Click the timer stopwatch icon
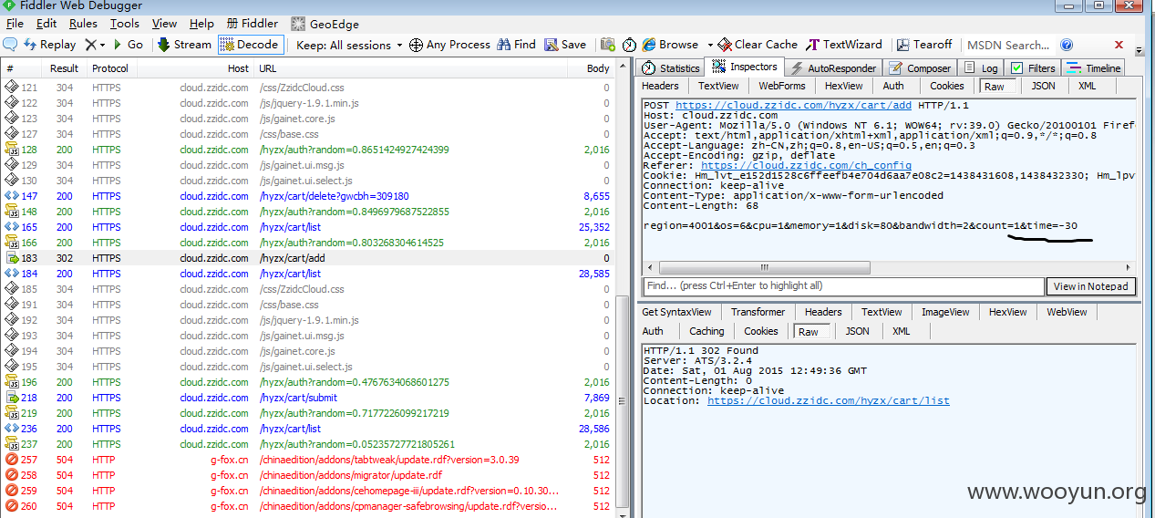1155x518 pixels. click(629, 45)
